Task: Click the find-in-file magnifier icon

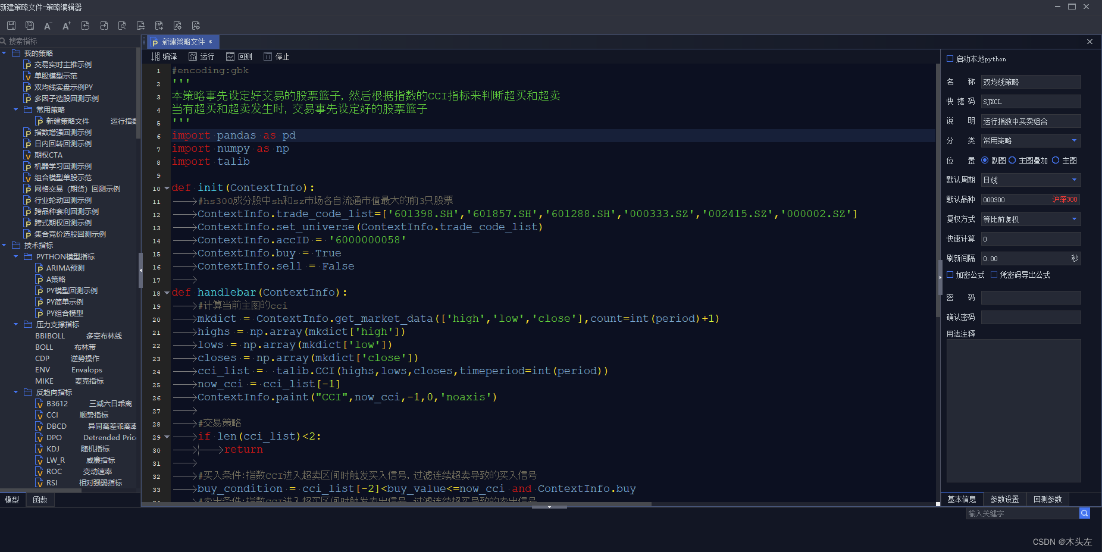Action: coord(122,26)
